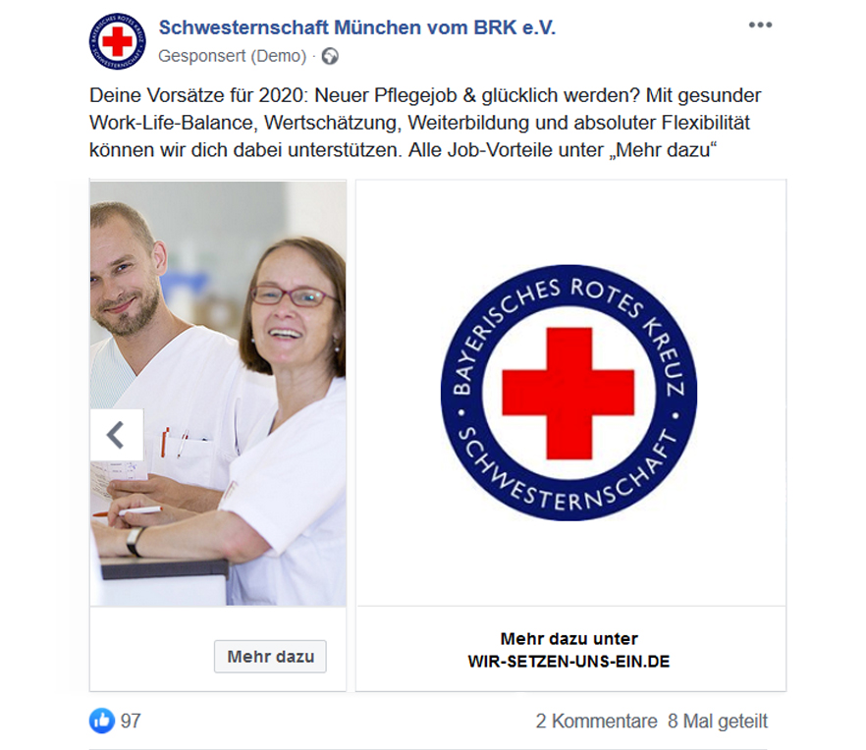The image size is (866, 750).
Task: Click the Schwesternschaft ring text in large logo
Action: coord(568,478)
